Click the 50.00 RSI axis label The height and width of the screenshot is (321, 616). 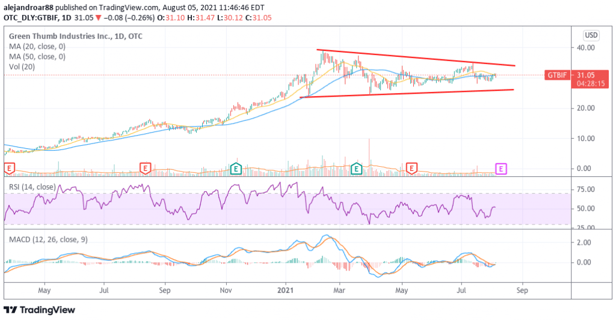[x=585, y=209]
